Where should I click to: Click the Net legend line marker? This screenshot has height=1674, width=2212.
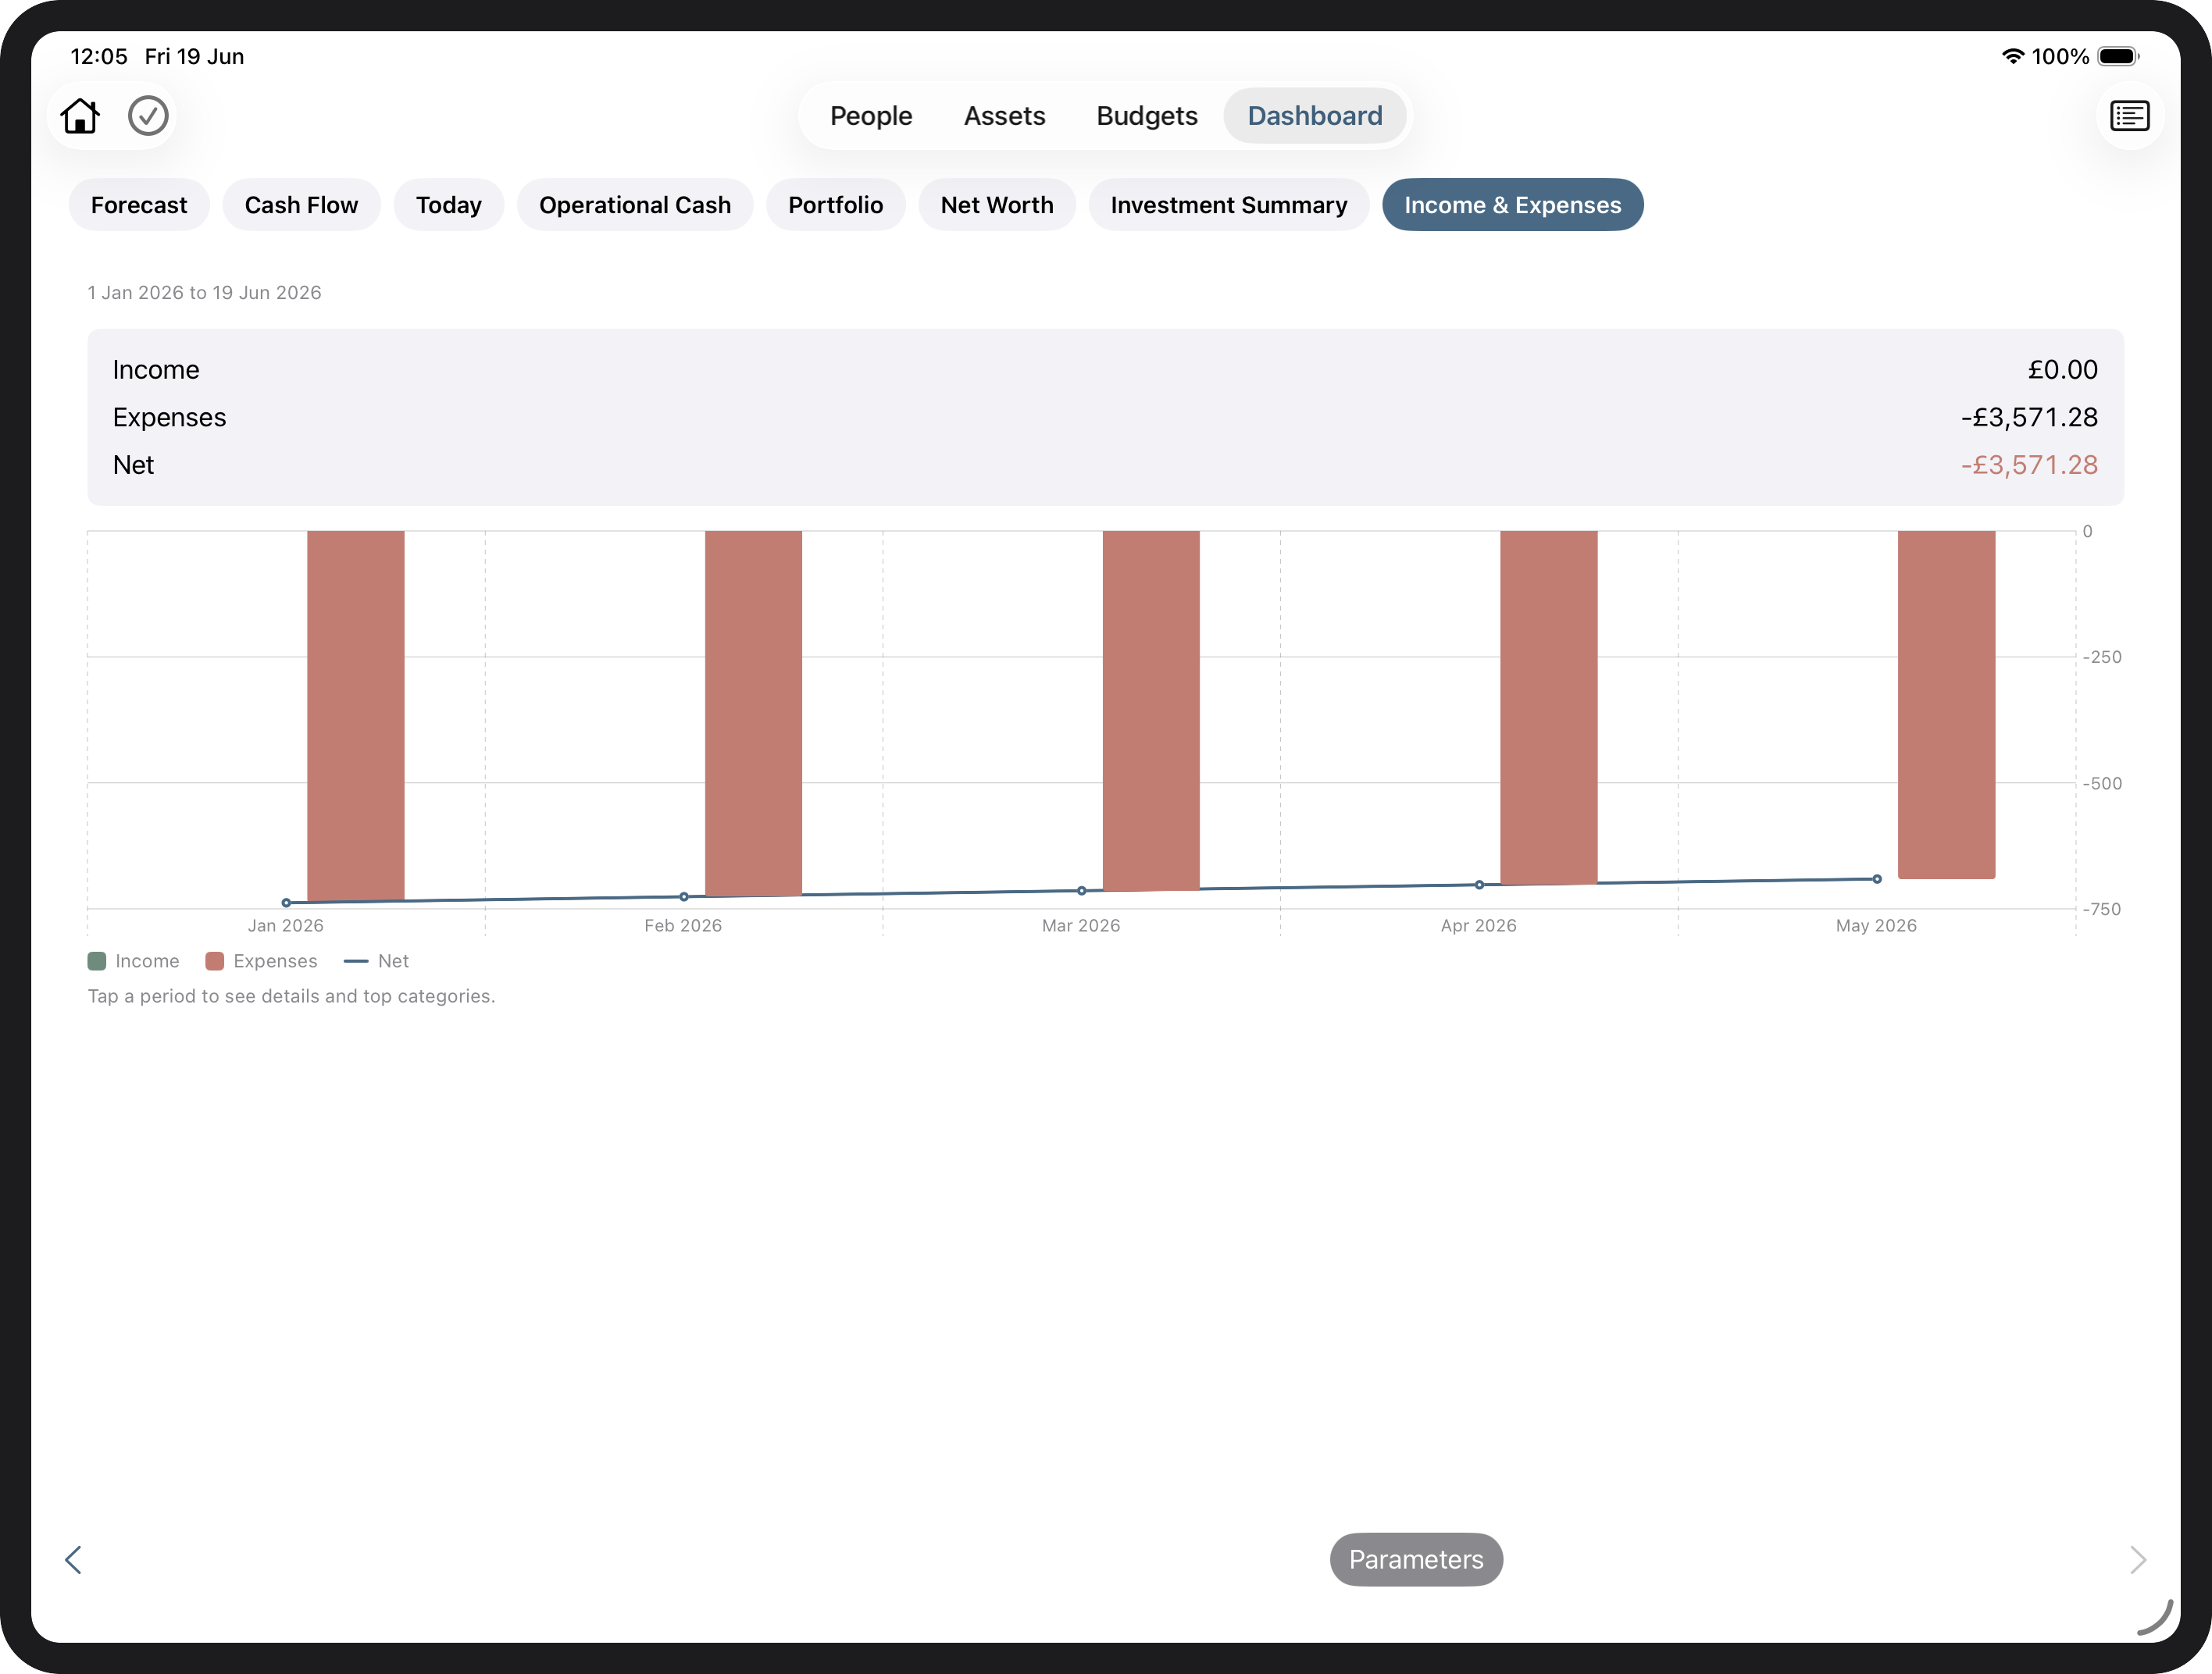pyautogui.click(x=356, y=960)
